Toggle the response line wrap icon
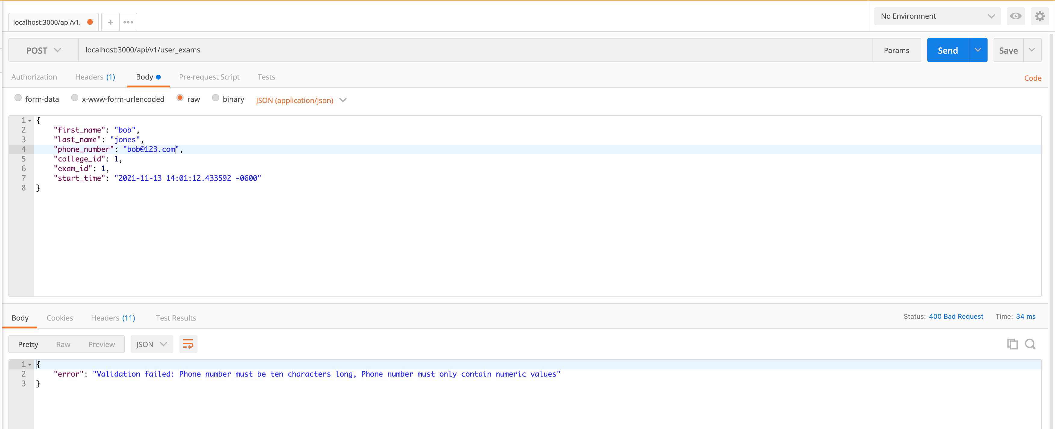The height and width of the screenshot is (429, 1055). point(188,344)
